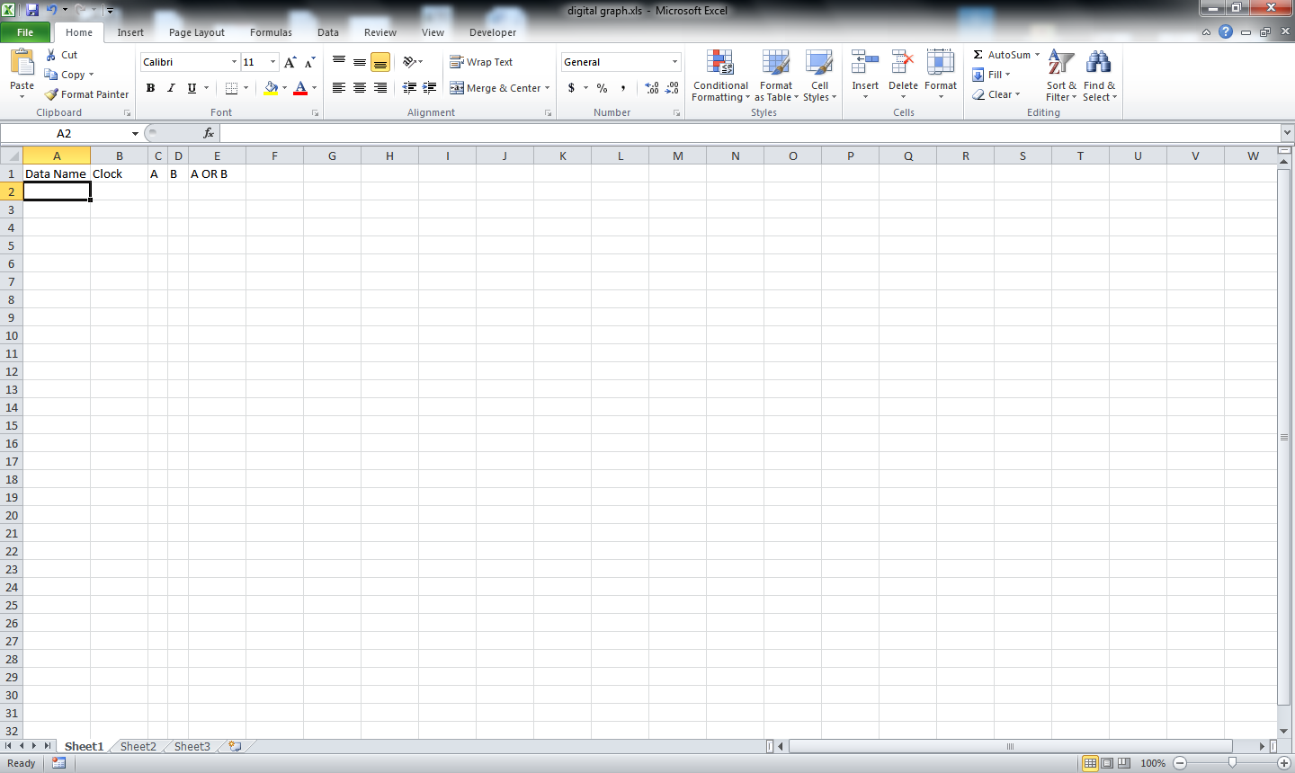This screenshot has height=773, width=1295.
Task: Click the Delete cells icon
Action: [x=903, y=63]
